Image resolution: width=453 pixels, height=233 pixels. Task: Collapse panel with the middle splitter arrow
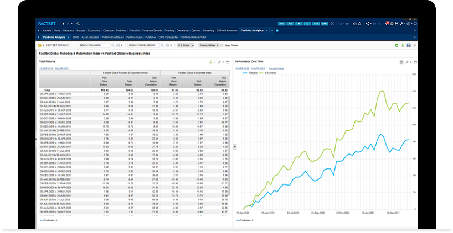pos(235,147)
